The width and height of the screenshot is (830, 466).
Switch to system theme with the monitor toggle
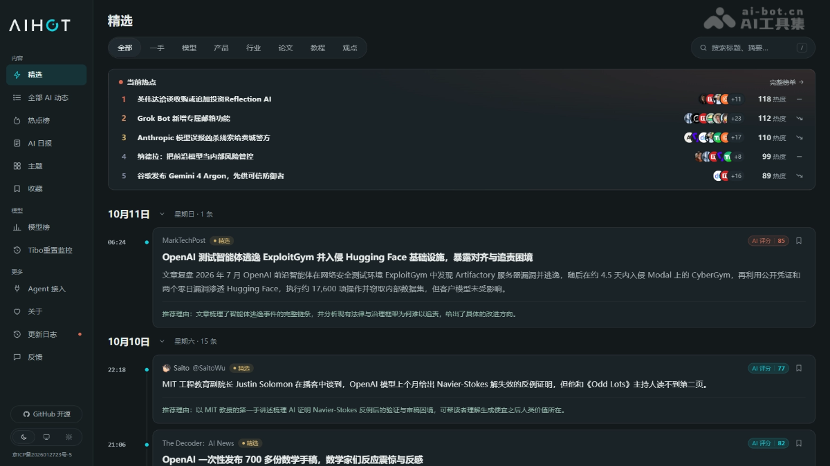[46, 437]
